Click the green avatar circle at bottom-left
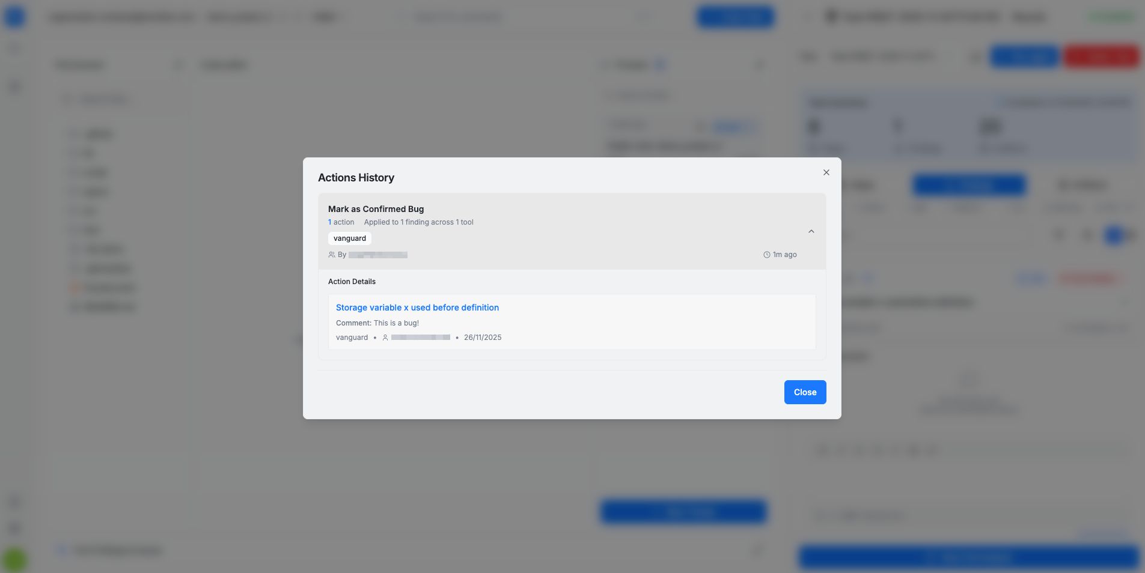 coord(14,560)
